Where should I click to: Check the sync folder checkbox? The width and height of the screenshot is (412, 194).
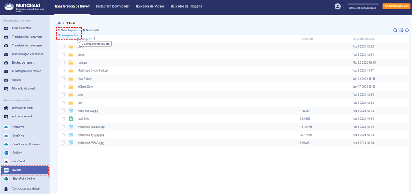[63, 95]
